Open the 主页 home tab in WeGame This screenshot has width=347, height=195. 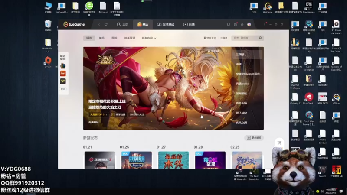pos(123,24)
